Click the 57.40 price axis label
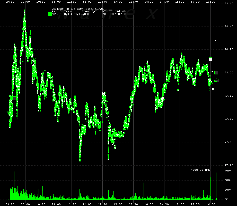This screenshot has width=237, height=206. (229, 142)
